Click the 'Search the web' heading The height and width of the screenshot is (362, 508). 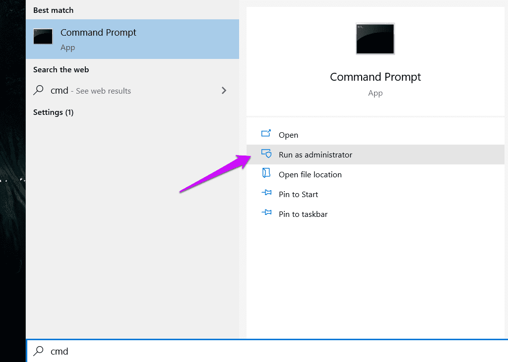point(61,69)
